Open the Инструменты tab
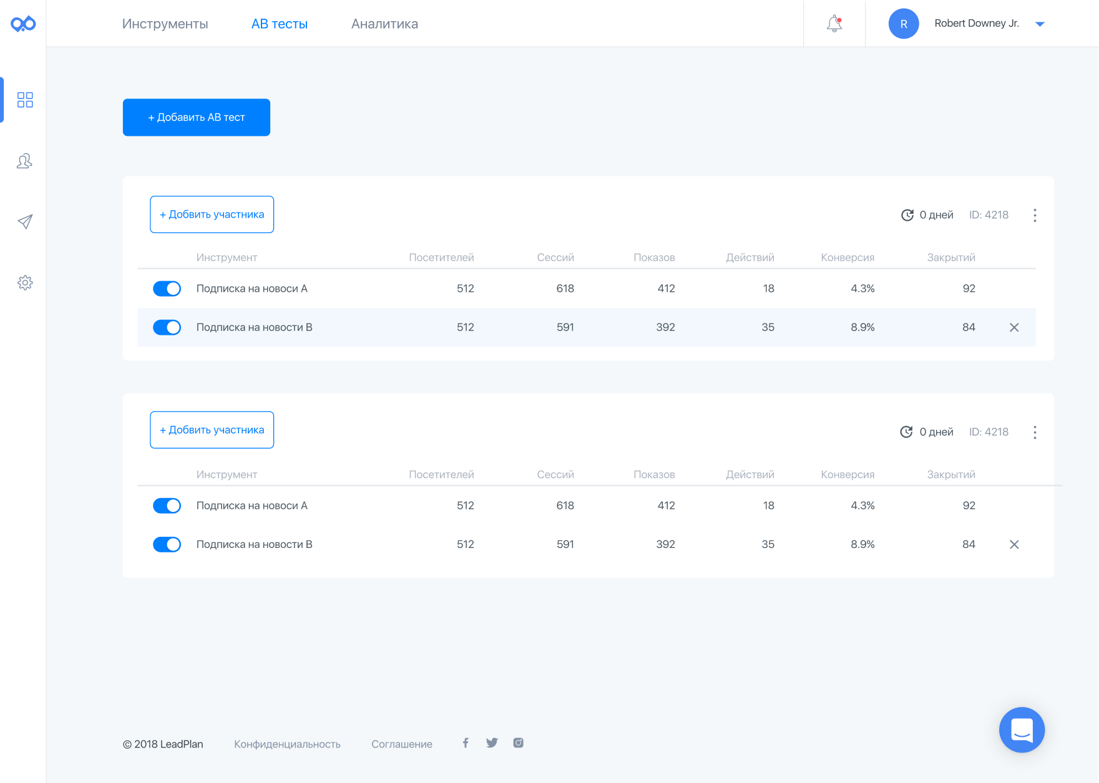Screen dimensions: 1099x783 pos(165,24)
